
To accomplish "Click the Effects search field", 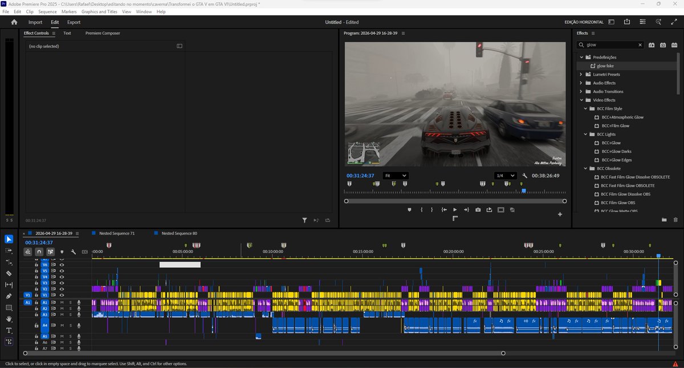I will point(610,44).
